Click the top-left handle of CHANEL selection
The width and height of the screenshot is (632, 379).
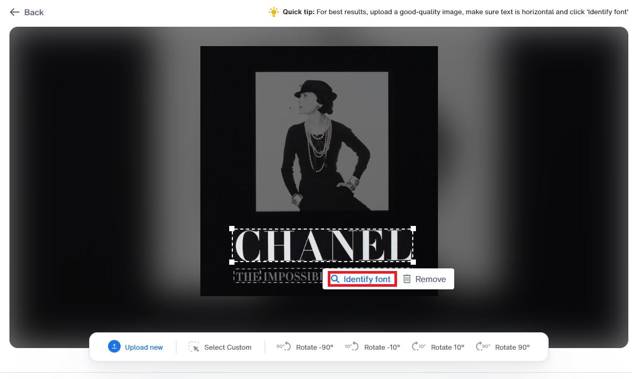(x=232, y=229)
